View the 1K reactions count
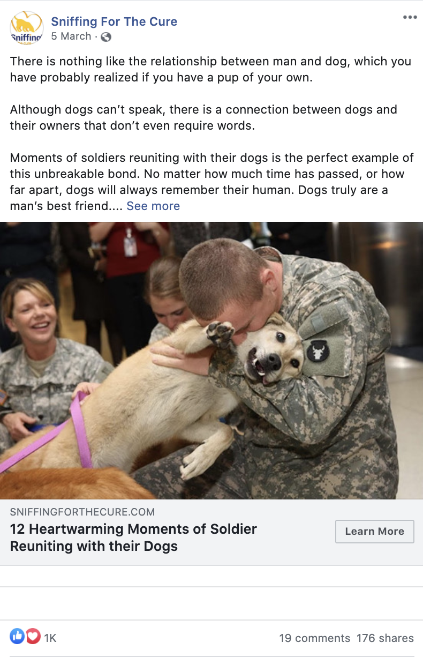423x657 pixels. click(x=50, y=638)
